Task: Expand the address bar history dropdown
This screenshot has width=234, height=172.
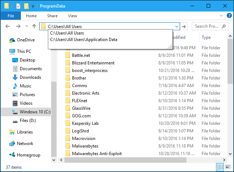Action: pos(176,26)
